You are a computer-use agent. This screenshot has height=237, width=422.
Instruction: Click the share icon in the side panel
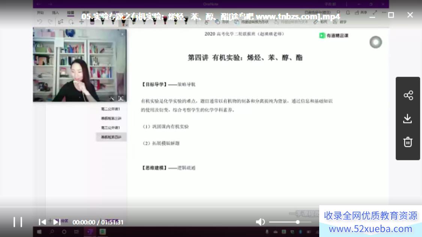tap(408, 95)
